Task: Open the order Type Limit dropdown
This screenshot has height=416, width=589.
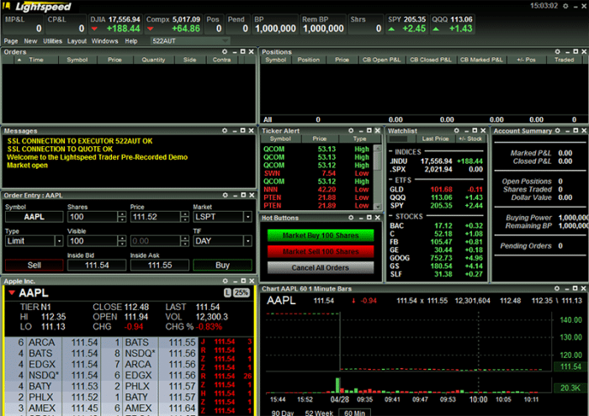Action: pyautogui.click(x=59, y=241)
